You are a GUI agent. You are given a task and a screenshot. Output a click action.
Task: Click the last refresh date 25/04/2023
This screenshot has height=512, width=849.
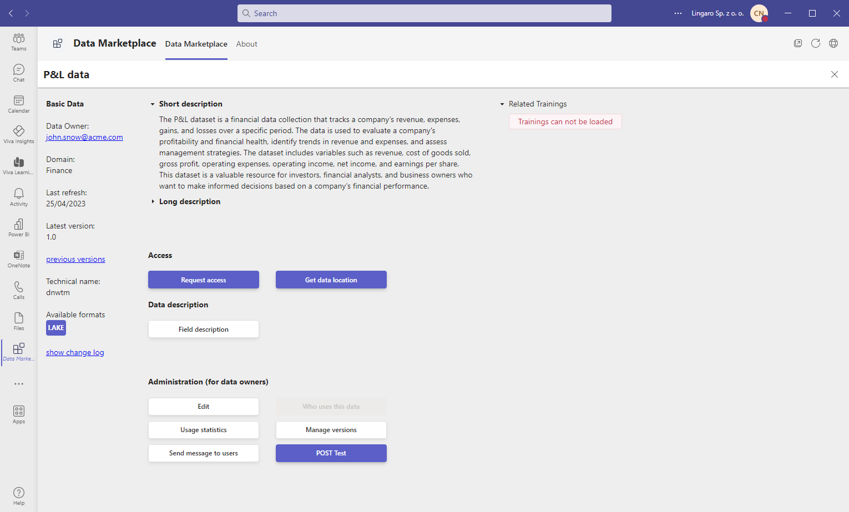pos(66,204)
